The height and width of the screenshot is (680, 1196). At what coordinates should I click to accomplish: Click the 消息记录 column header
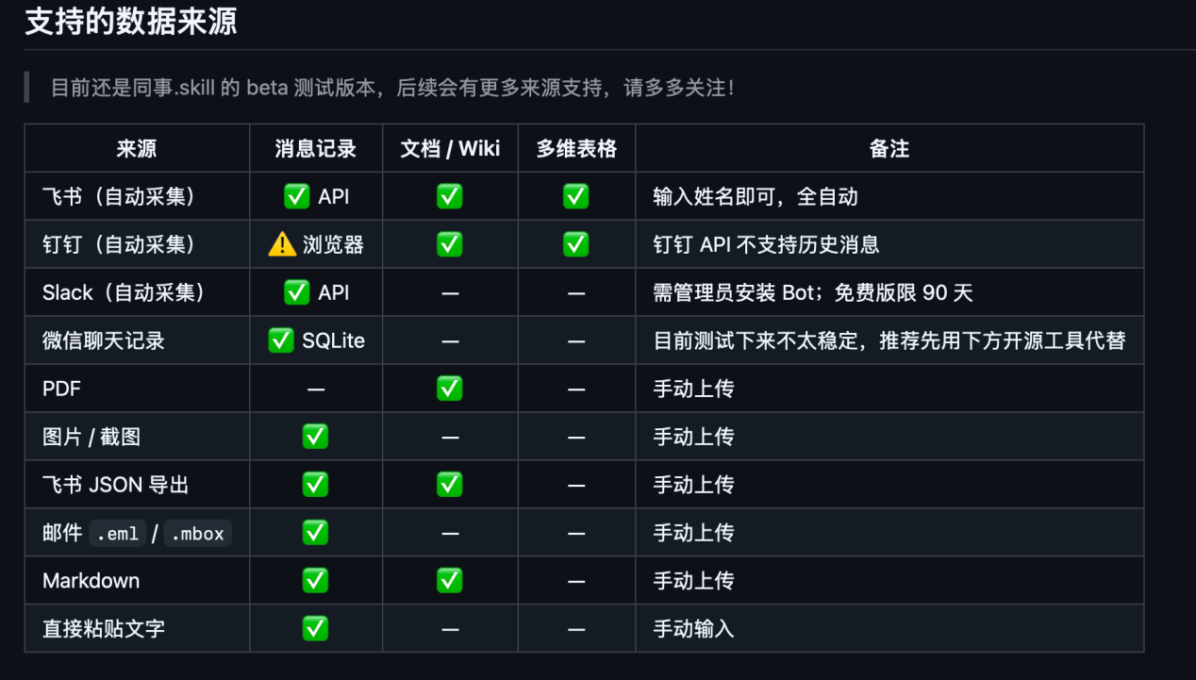tap(316, 149)
